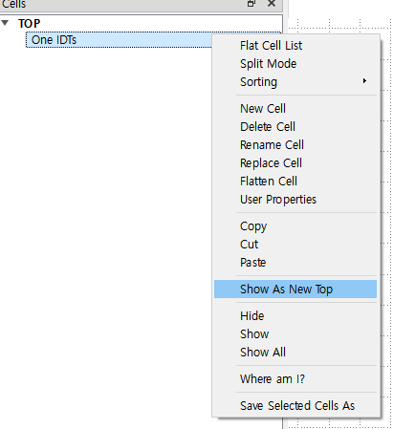Choose Hide in the context menu
This screenshot has height=429, width=393.
click(252, 316)
